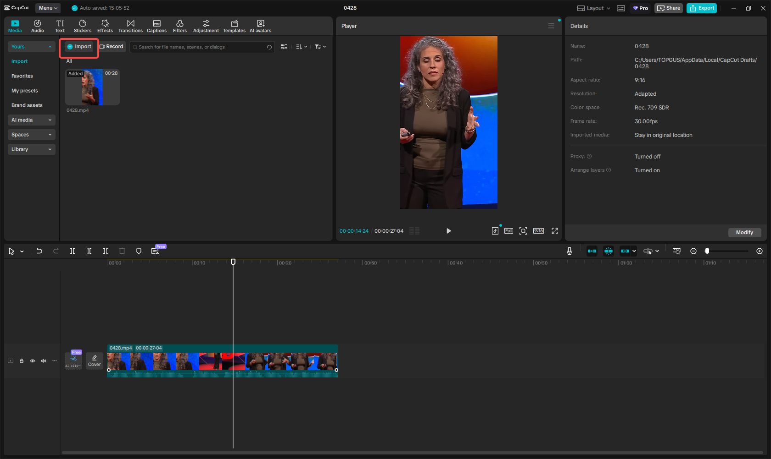This screenshot has height=459, width=771.
Task: Open the Captions panel
Action: (x=156, y=26)
